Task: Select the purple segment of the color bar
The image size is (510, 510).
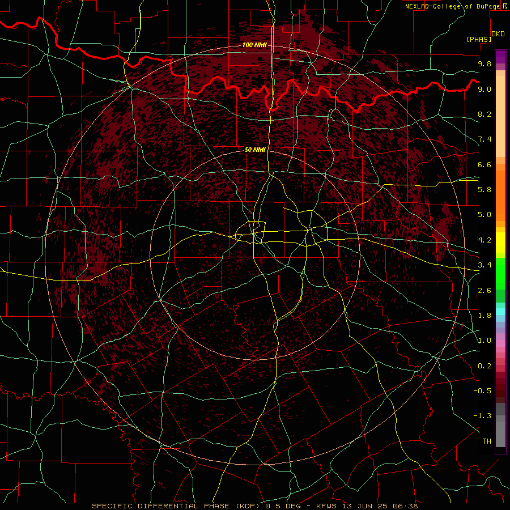Action: tap(500, 57)
